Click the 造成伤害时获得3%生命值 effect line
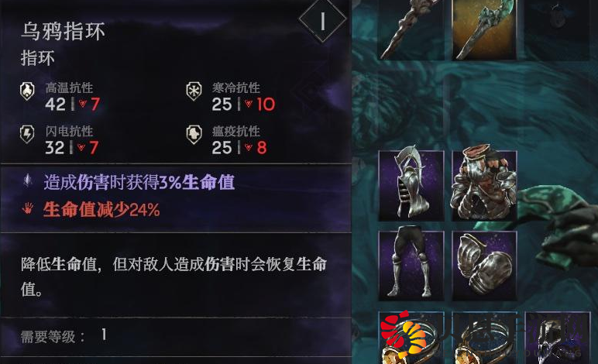Image resolution: width=598 pixels, height=364 pixels. (139, 182)
